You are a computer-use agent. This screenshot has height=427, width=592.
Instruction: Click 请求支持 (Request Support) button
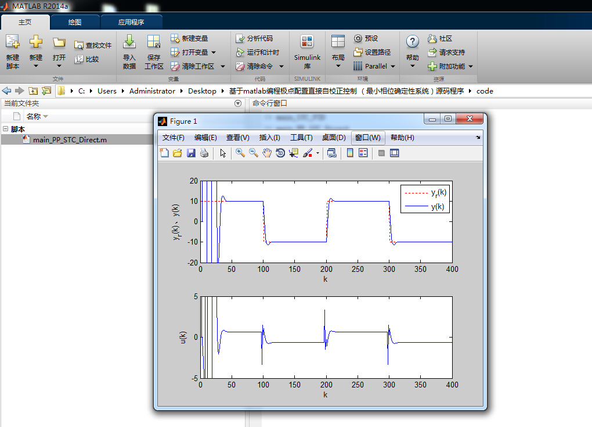(446, 52)
